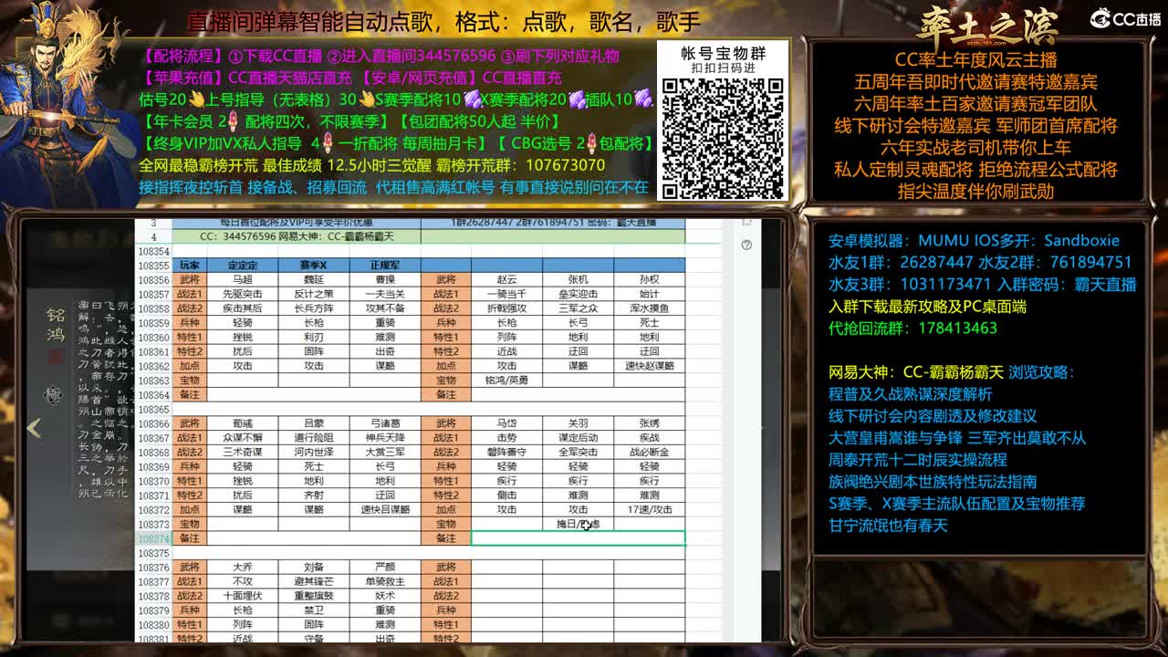Click the 玩家 header cell
Viewport: 1168px width, 657px height.
click(190, 266)
